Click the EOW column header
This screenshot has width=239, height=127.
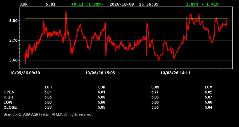pyautogui.click(x=155, y=87)
